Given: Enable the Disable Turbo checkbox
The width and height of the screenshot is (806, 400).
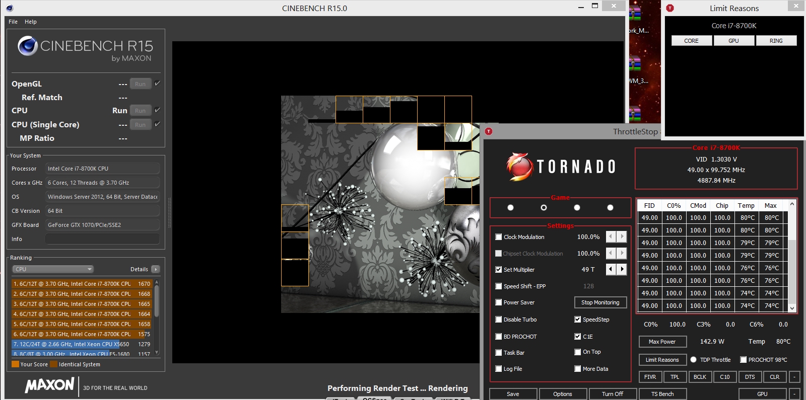Looking at the screenshot, I should [499, 319].
